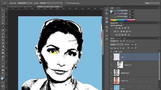Viewport: 161px width, 90px height.
Task: Add a Brightness/Contrast adjustment
Action: tap(116, 28)
